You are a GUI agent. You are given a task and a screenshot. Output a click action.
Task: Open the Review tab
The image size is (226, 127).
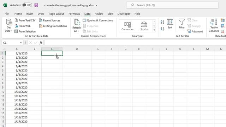[99, 14]
